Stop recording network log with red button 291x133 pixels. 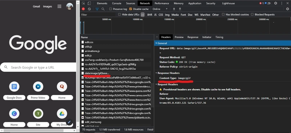coord(83,9)
